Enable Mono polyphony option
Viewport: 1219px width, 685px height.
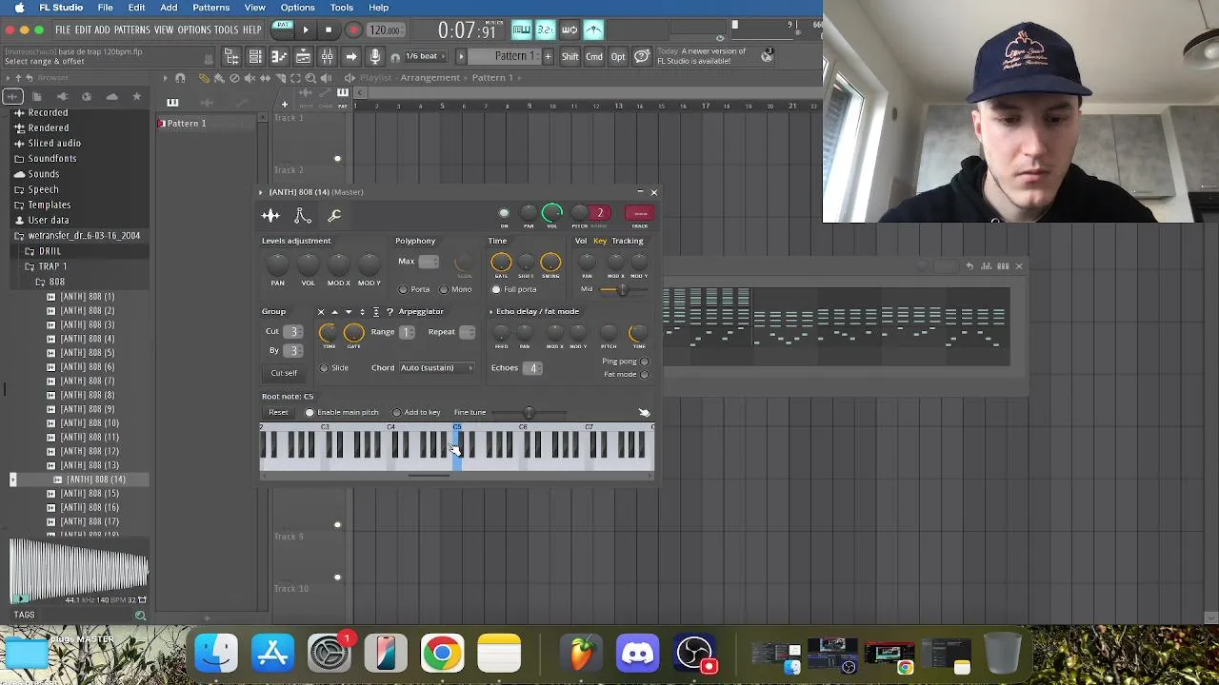click(444, 289)
